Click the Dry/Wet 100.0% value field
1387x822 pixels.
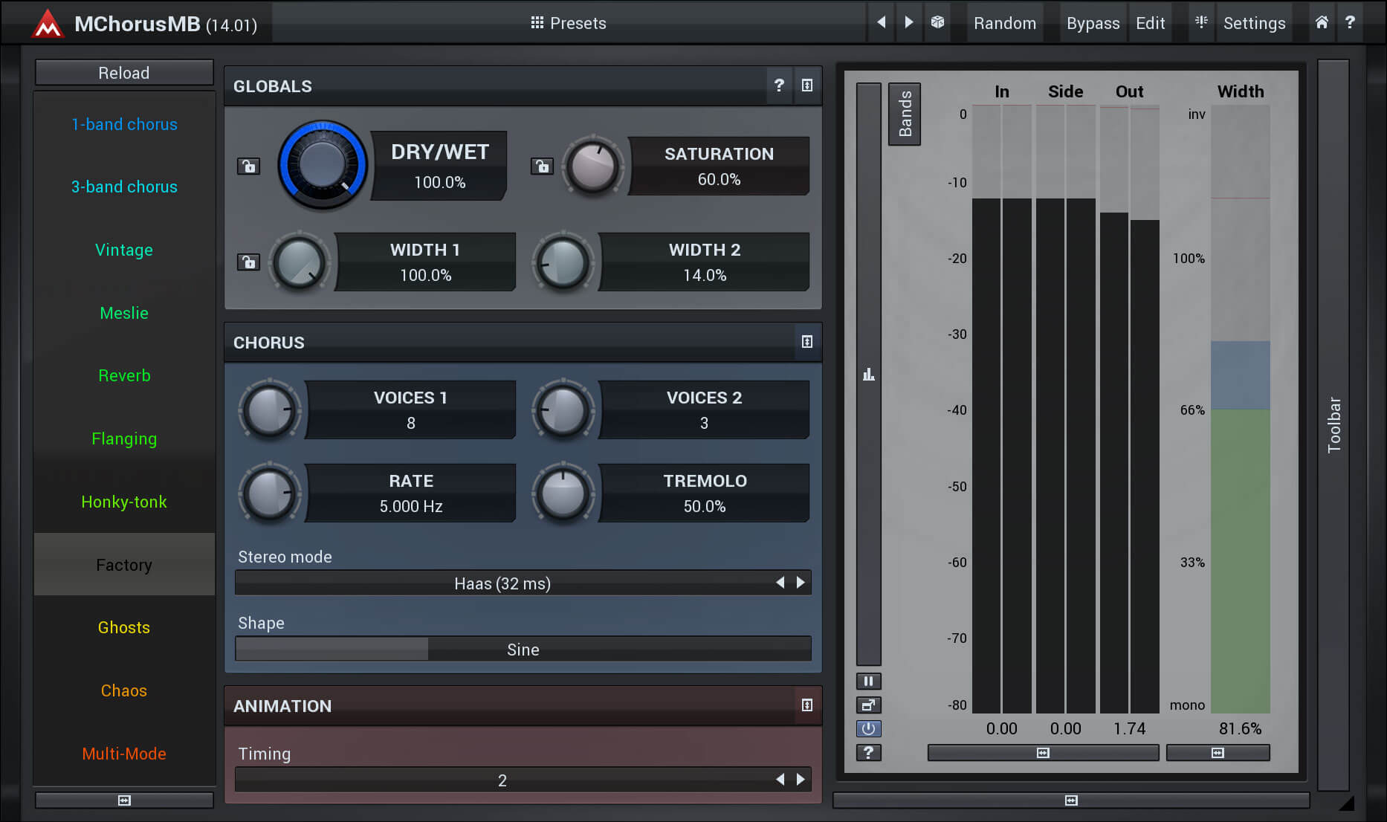(439, 182)
